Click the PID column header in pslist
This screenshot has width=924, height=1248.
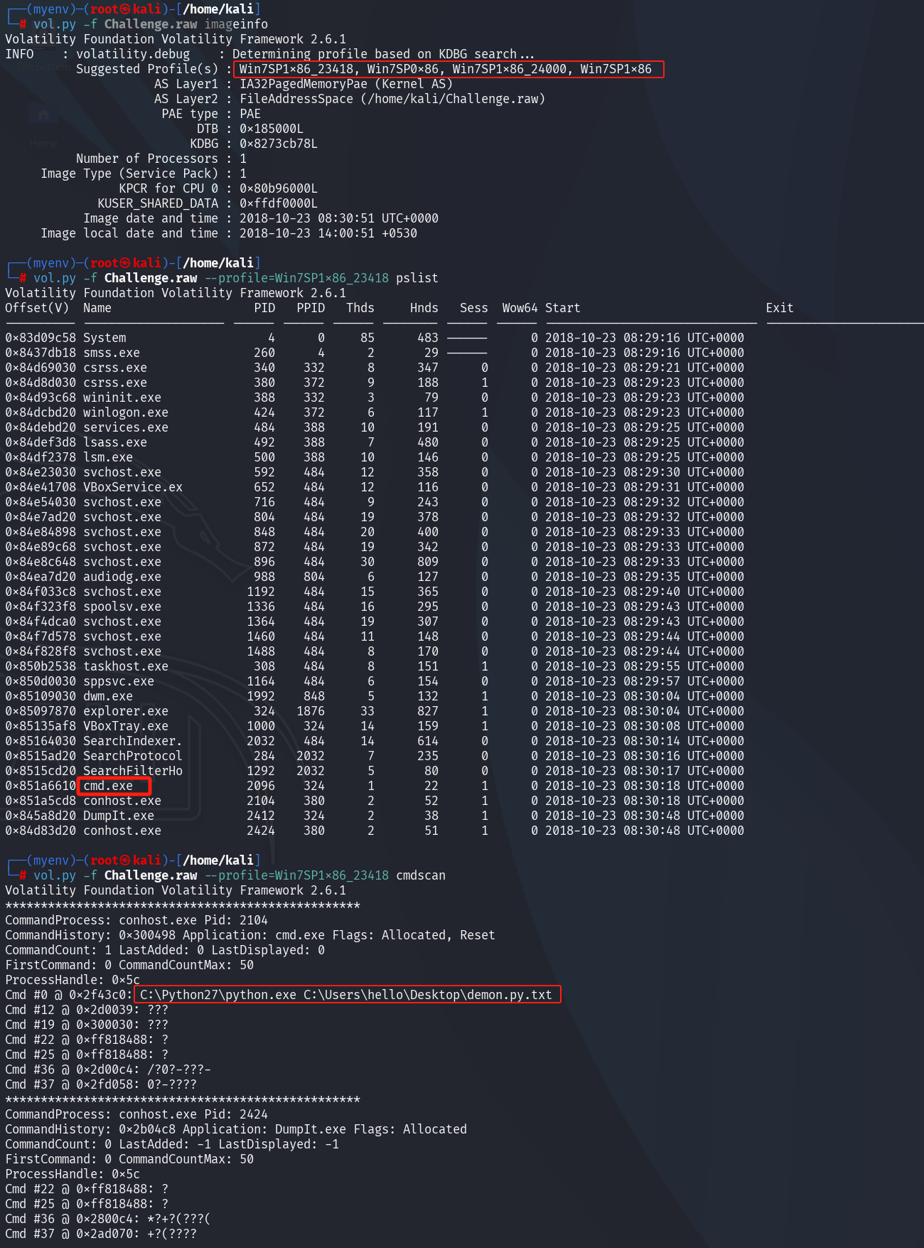point(264,308)
